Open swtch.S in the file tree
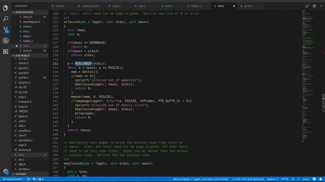Viewport: 325px width, 182px height. point(30,63)
